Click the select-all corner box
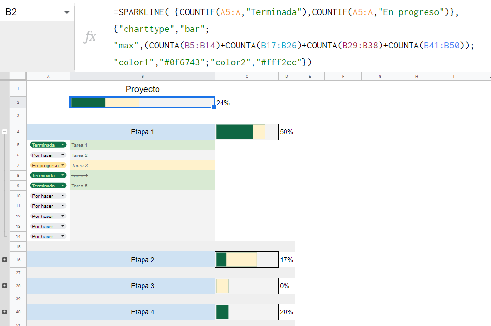The image size is (491, 326). pyautogui.click(x=18, y=76)
